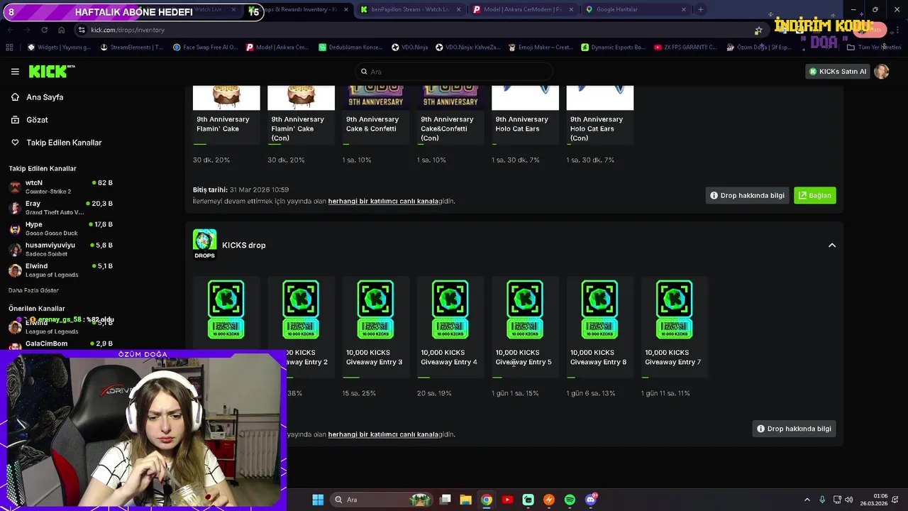The image size is (908, 511).
Task: Select the 10,000 KICKS Giveaway Entry 7 card
Action: tap(674, 326)
